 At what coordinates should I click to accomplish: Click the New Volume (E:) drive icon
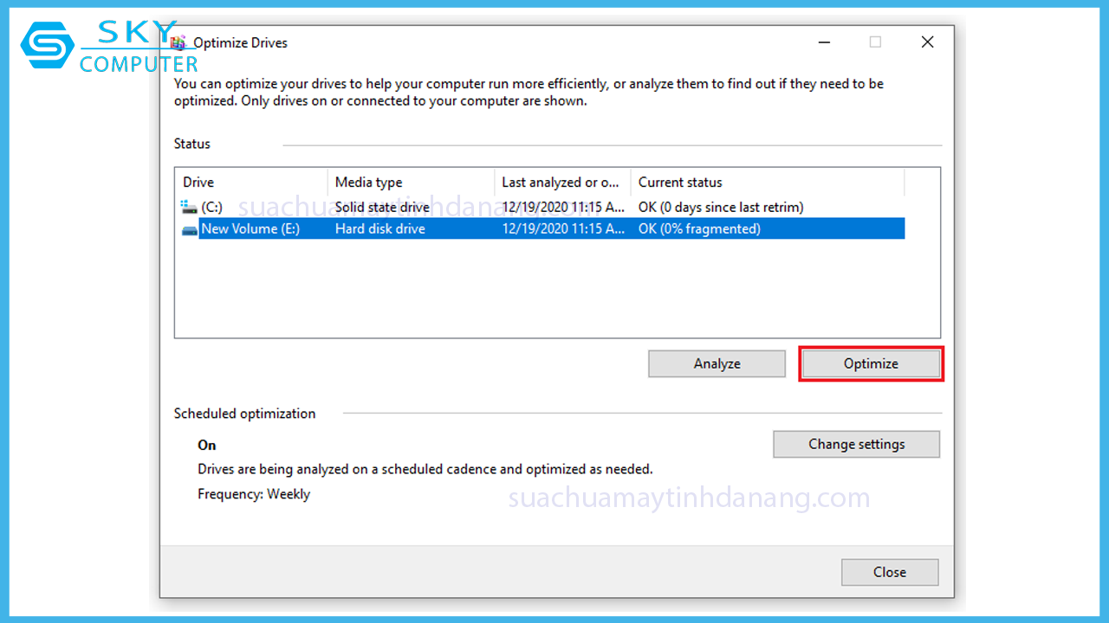[189, 229]
